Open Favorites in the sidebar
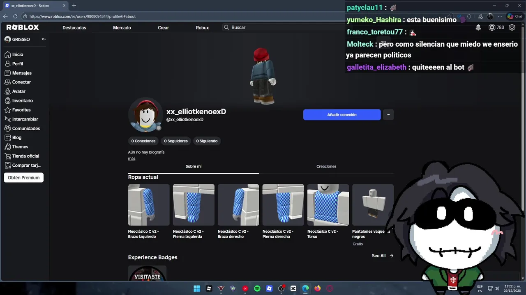The image size is (526, 295). pyautogui.click(x=18, y=110)
